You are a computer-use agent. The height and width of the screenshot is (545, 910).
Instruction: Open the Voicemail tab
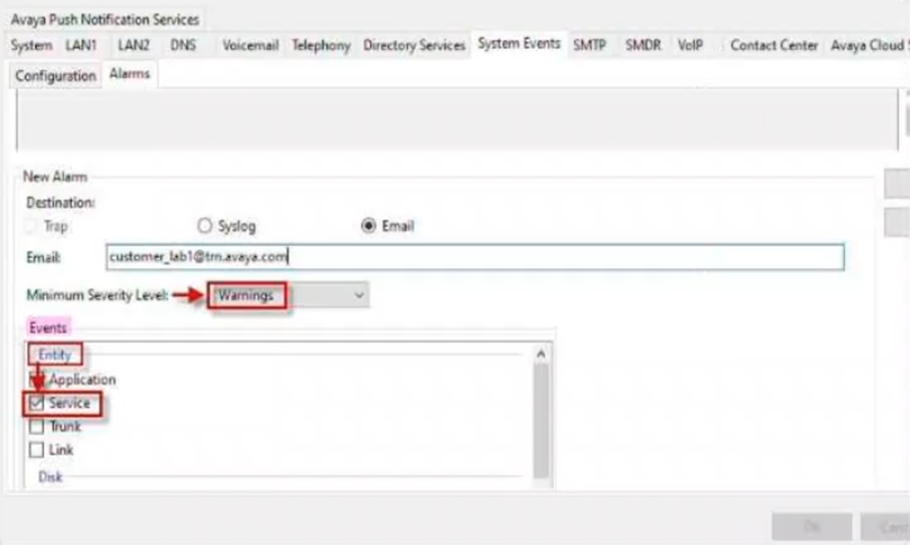[250, 46]
